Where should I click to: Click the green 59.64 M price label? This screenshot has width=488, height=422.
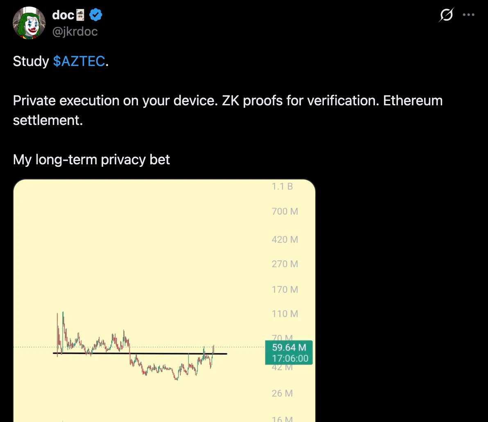point(289,352)
